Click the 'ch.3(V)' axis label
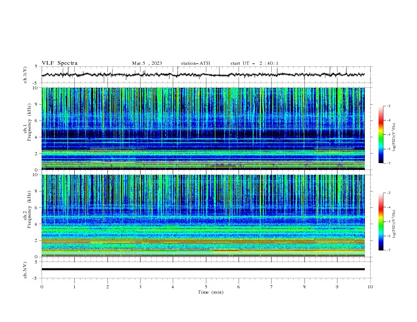This screenshot has height=322, width=417. [25, 270]
